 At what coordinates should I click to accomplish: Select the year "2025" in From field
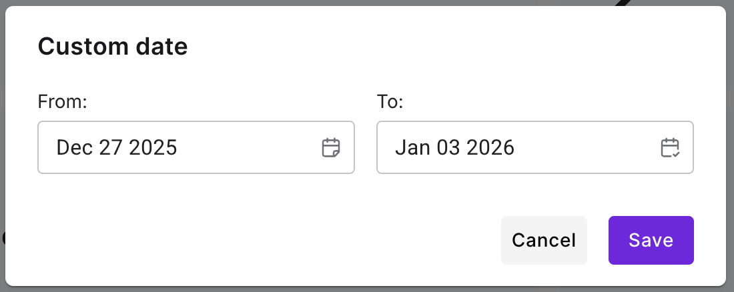(153, 147)
